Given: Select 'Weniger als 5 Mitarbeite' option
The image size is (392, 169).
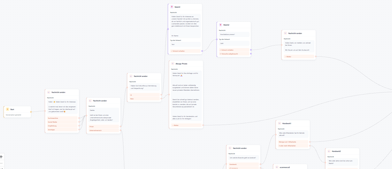Looking at the screenshot, I should [293, 142].
